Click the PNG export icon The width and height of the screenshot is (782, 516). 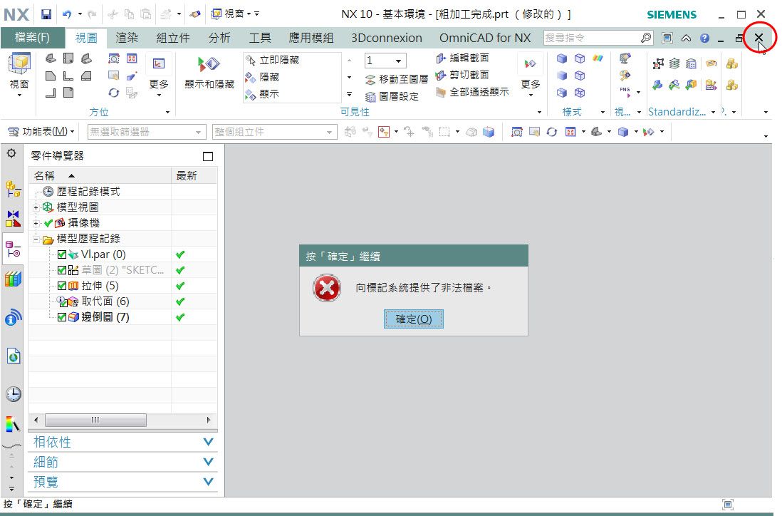pos(625,92)
